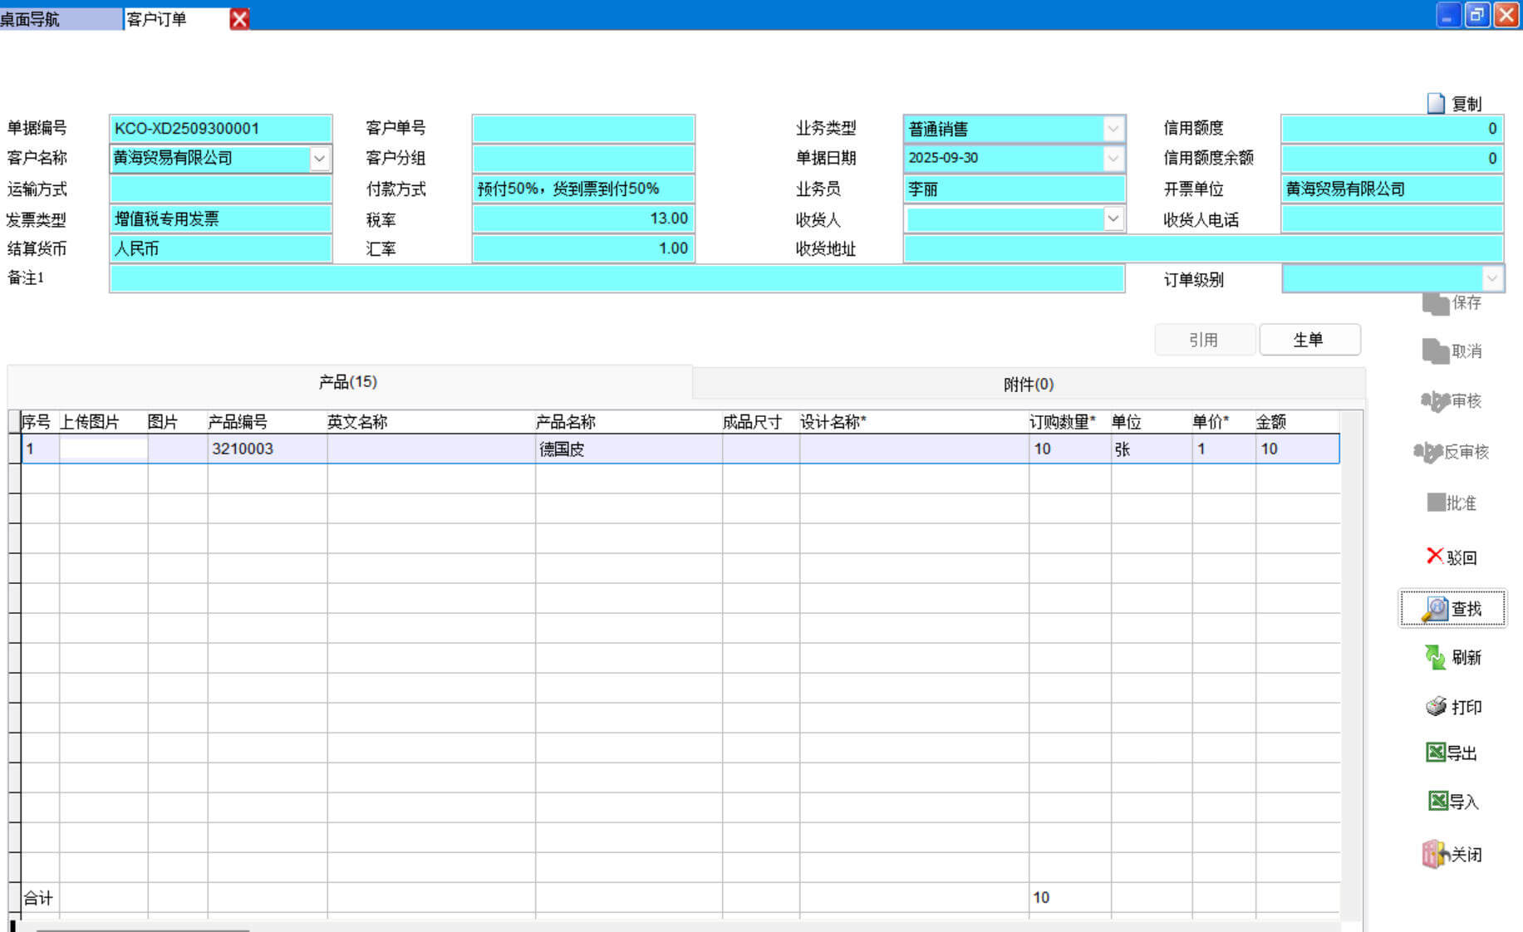Click the 刷新 refresh icon

(x=1435, y=657)
